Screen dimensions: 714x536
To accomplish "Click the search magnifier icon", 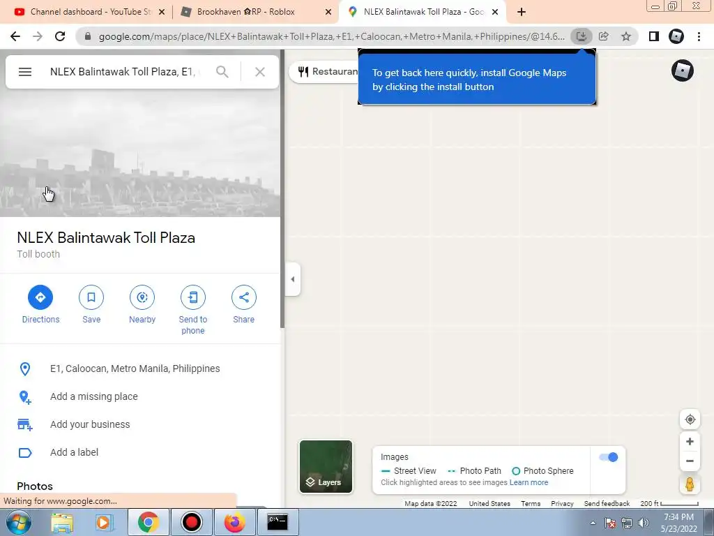I will [222, 72].
